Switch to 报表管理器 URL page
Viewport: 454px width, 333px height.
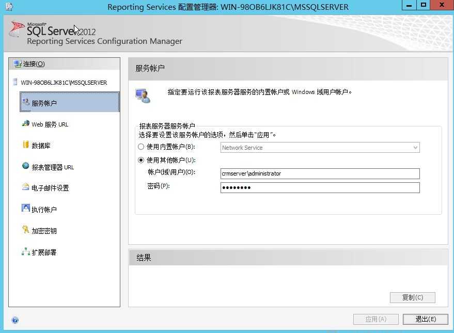coord(53,167)
